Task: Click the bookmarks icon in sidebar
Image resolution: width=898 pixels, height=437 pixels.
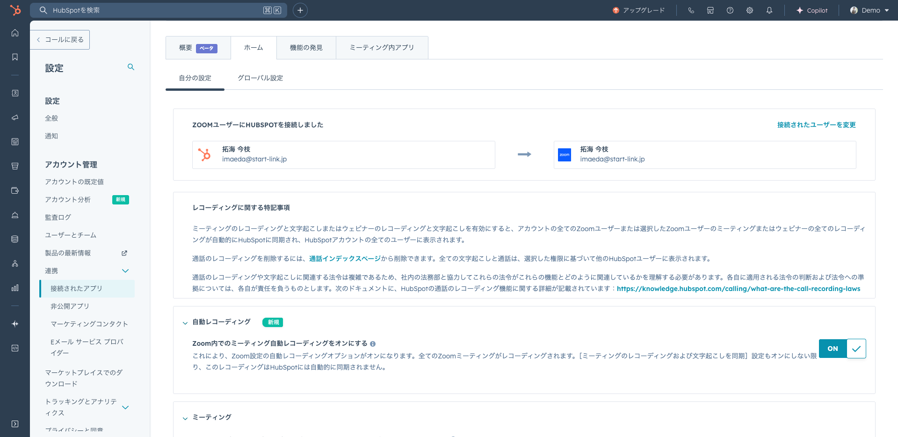Action: (15, 57)
